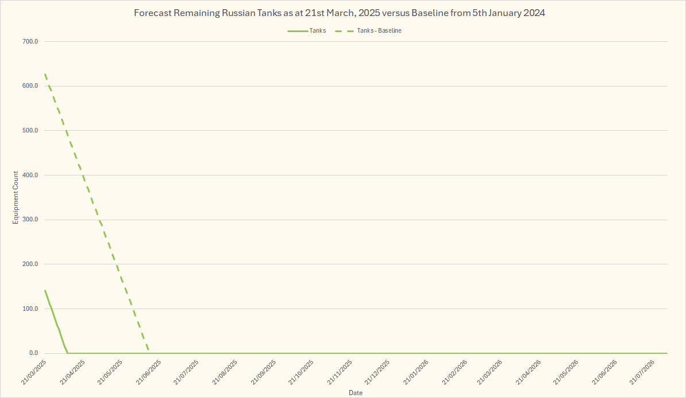Click the 700.0 y-axis label
Image resolution: width=686 pixels, height=398 pixels.
[x=30, y=41]
